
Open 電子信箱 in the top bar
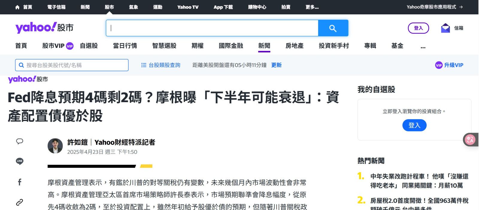56,7
